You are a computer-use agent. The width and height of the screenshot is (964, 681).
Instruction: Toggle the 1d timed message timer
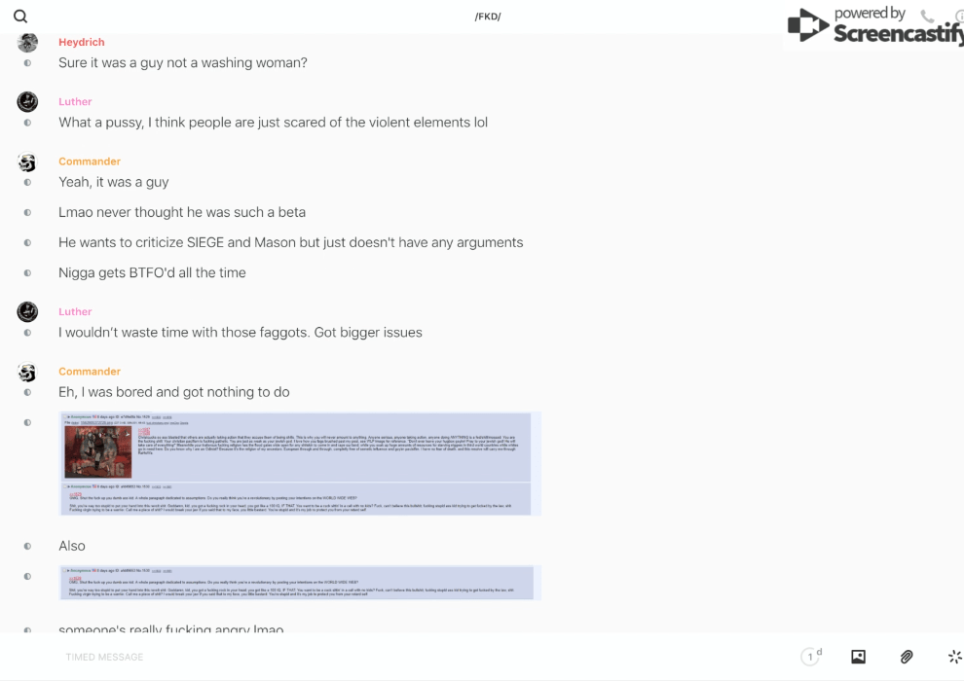810,657
